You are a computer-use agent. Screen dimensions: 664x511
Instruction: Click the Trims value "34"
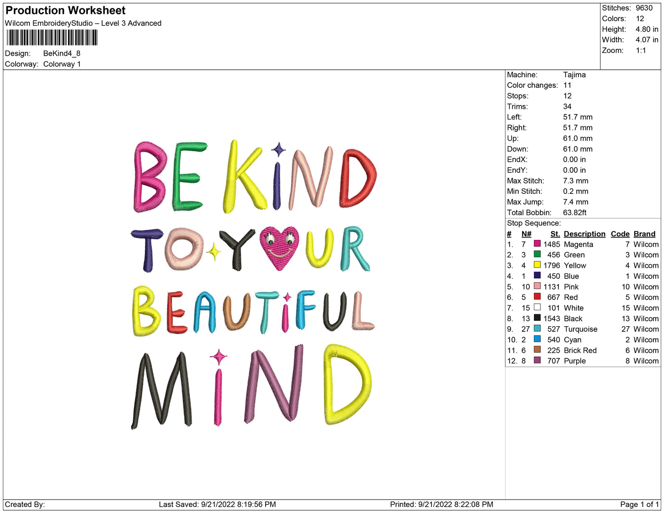coord(567,107)
